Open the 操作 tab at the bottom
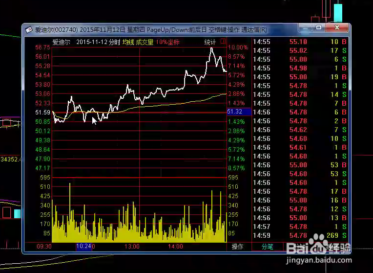This screenshot has height=273, width=373. tap(237, 247)
